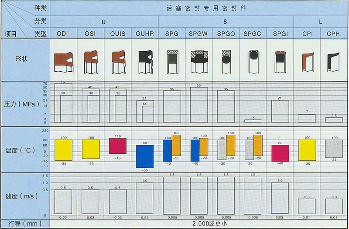Click the SPGI seal shape image
Viewport: 349px width, 229px height.
(280, 62)
